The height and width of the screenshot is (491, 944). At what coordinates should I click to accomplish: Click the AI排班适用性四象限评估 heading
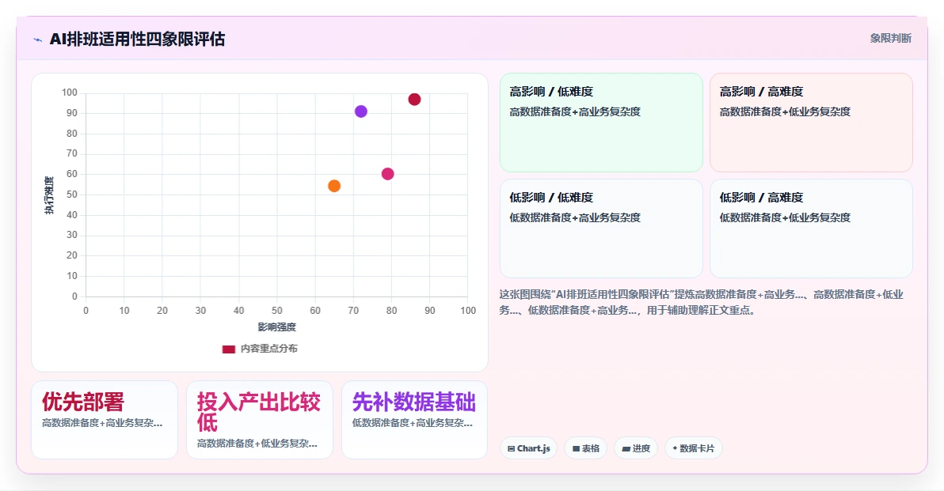point(137,39)
